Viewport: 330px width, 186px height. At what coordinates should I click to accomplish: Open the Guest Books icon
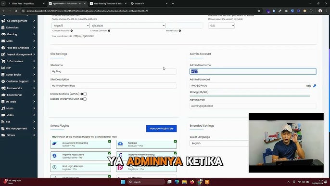[3, 75]
